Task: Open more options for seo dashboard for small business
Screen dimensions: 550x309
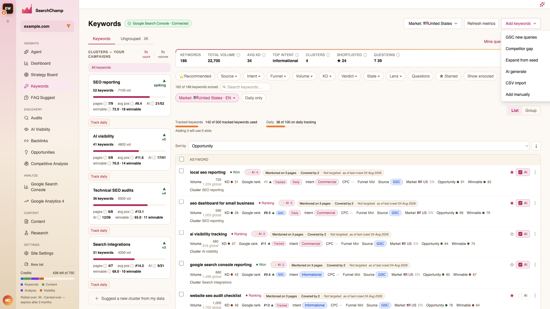Action: (535, 203)
